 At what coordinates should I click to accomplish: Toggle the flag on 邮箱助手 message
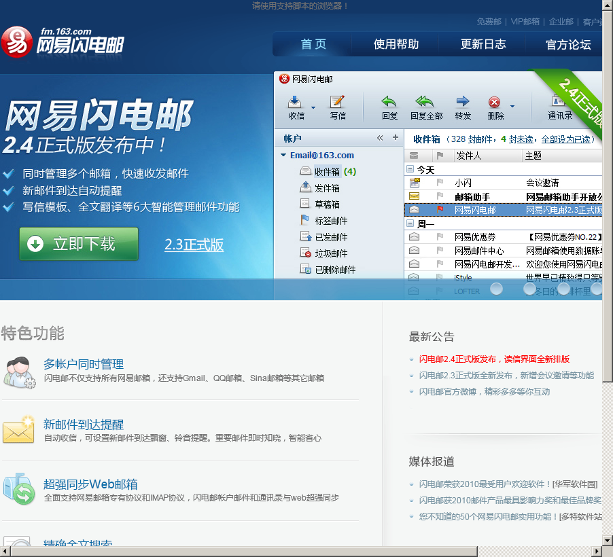[x=440, y=196]
